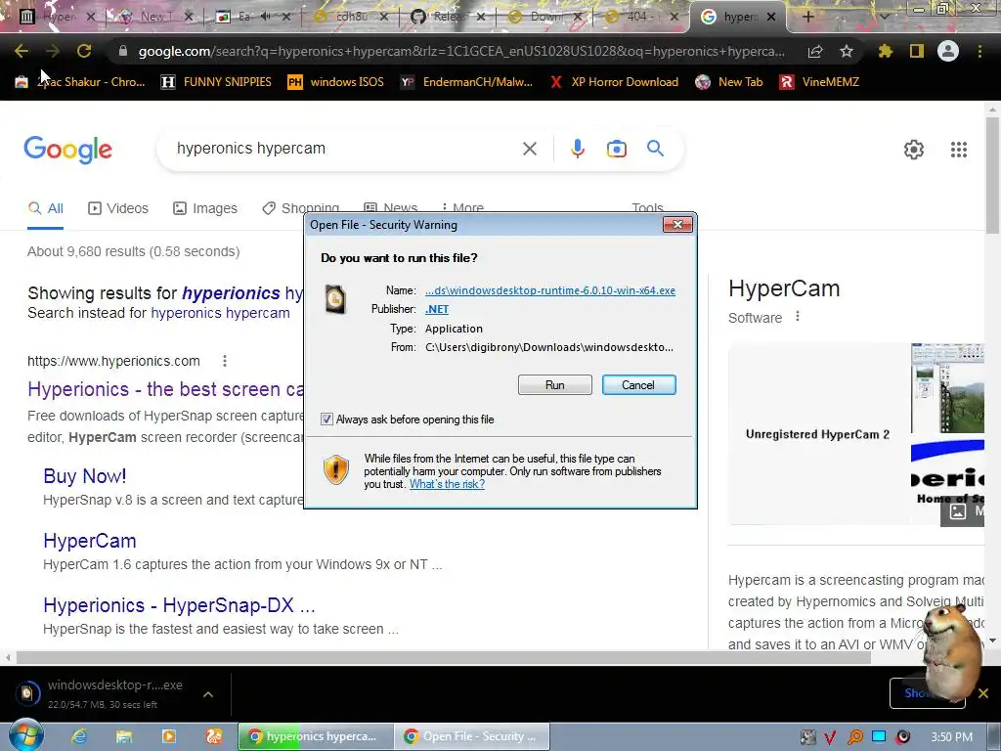This screenshot has height=751, width=1001.
Task: Open the windows ISOS bookmark
Action: [336, 82]
